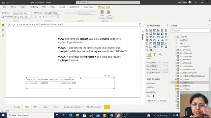Screen dimensions: 211x118
Task: Collapse the Visualizations pane
Action: click(x=167, y=25)
